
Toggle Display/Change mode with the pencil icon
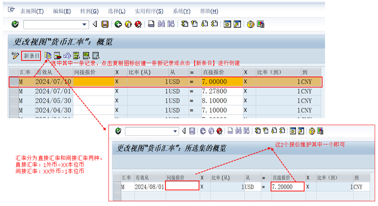(x=15, y=55)
